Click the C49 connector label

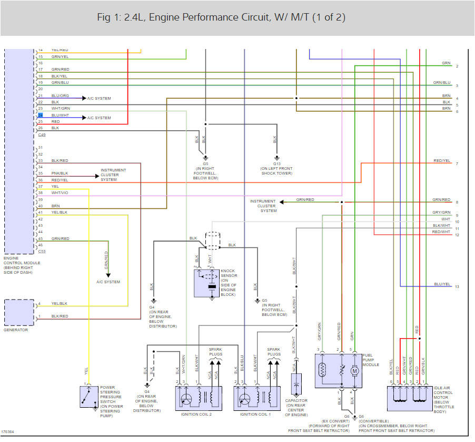42,134
